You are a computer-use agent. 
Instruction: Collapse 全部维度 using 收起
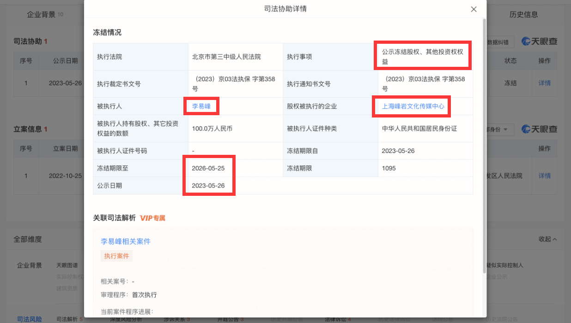point(547,239)
